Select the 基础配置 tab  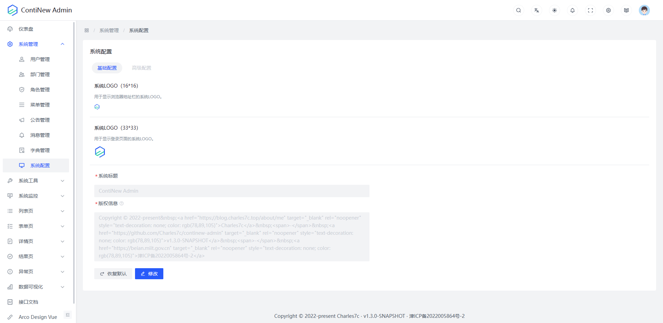point(107,68)
